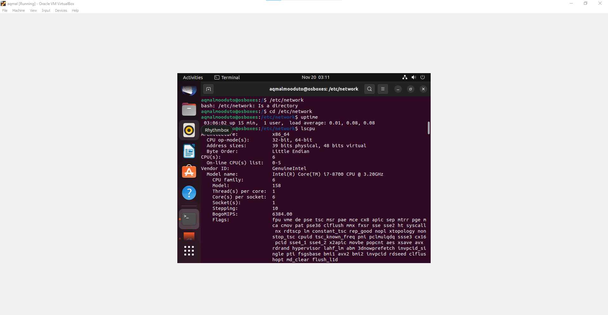Open the Help question mark icon
Screen dimensions: 608x315
click(189, 193)
